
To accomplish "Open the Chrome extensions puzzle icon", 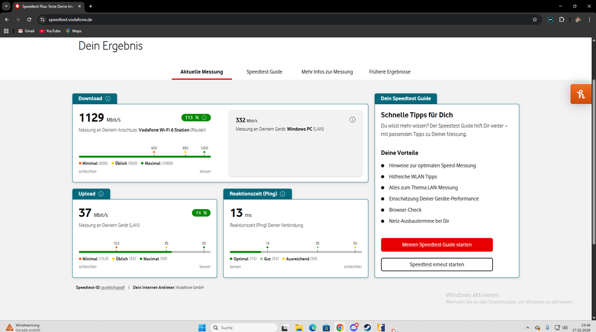I will click(562, 20).
